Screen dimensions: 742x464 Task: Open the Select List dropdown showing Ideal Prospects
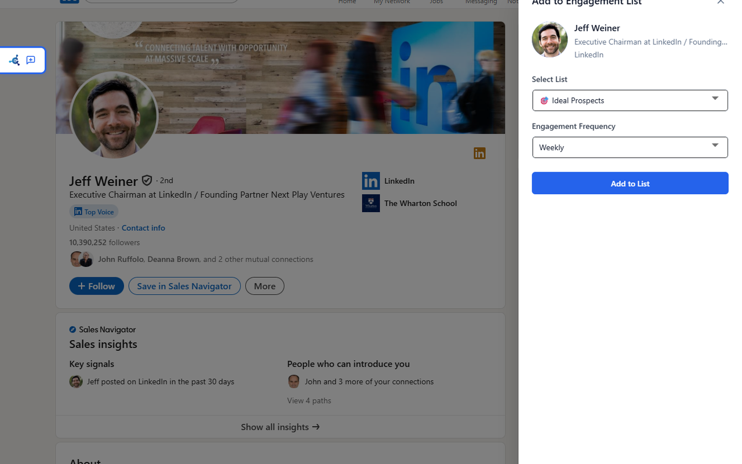pos(630,100)
